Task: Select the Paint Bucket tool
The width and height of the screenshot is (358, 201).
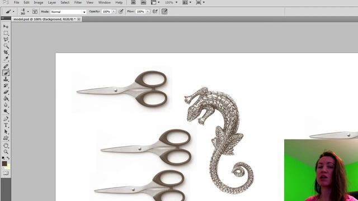Action: point(6,98)
